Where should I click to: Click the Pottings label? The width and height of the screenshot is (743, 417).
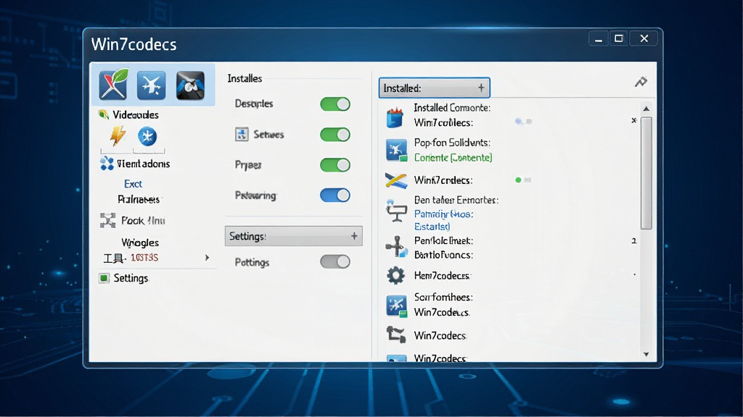point(252,262)
